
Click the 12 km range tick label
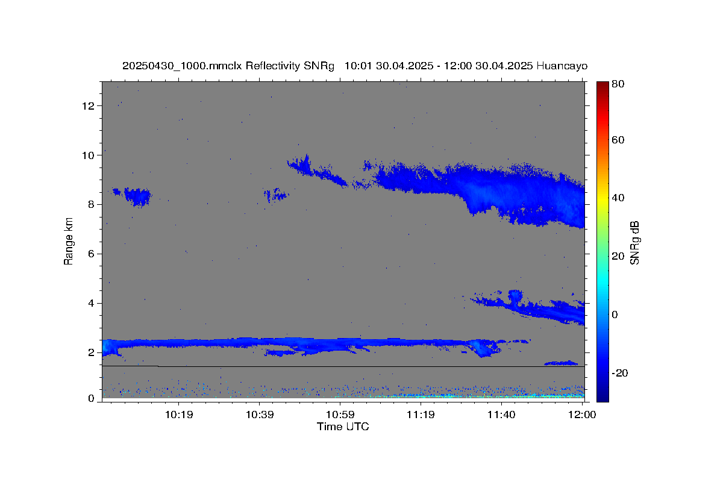point(89,106)
